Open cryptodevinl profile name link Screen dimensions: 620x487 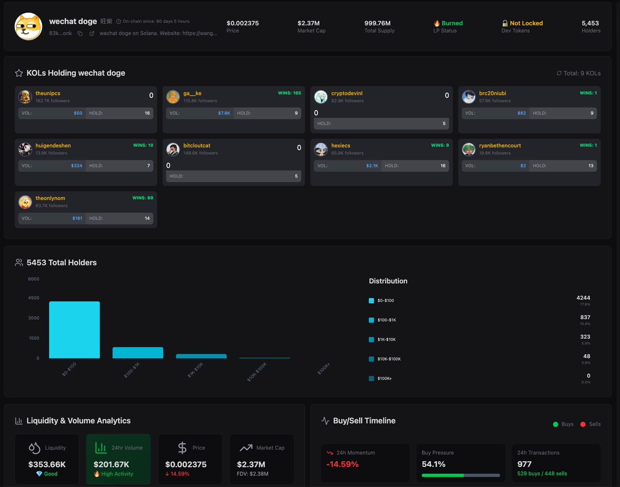[x=347, y=93]
